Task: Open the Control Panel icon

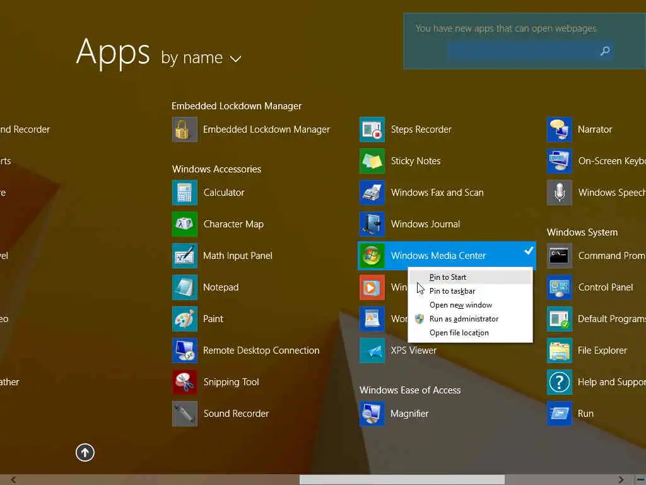Action: click(560, 287)
